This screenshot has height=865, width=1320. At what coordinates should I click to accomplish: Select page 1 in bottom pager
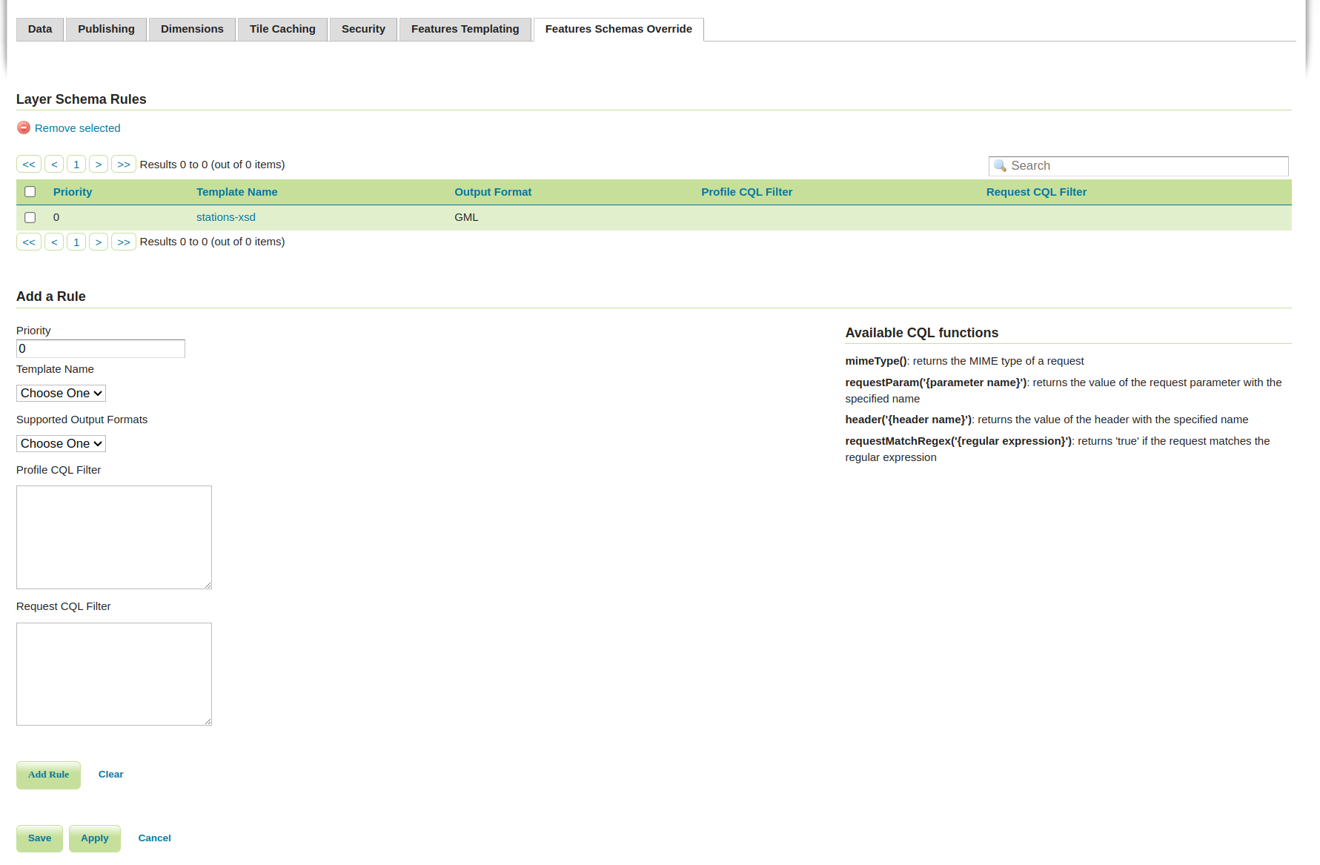pos(76,242)
